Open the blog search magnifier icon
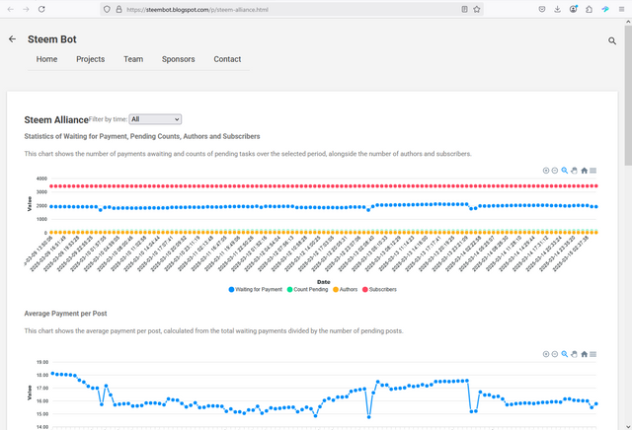 [x=612, y=40]
